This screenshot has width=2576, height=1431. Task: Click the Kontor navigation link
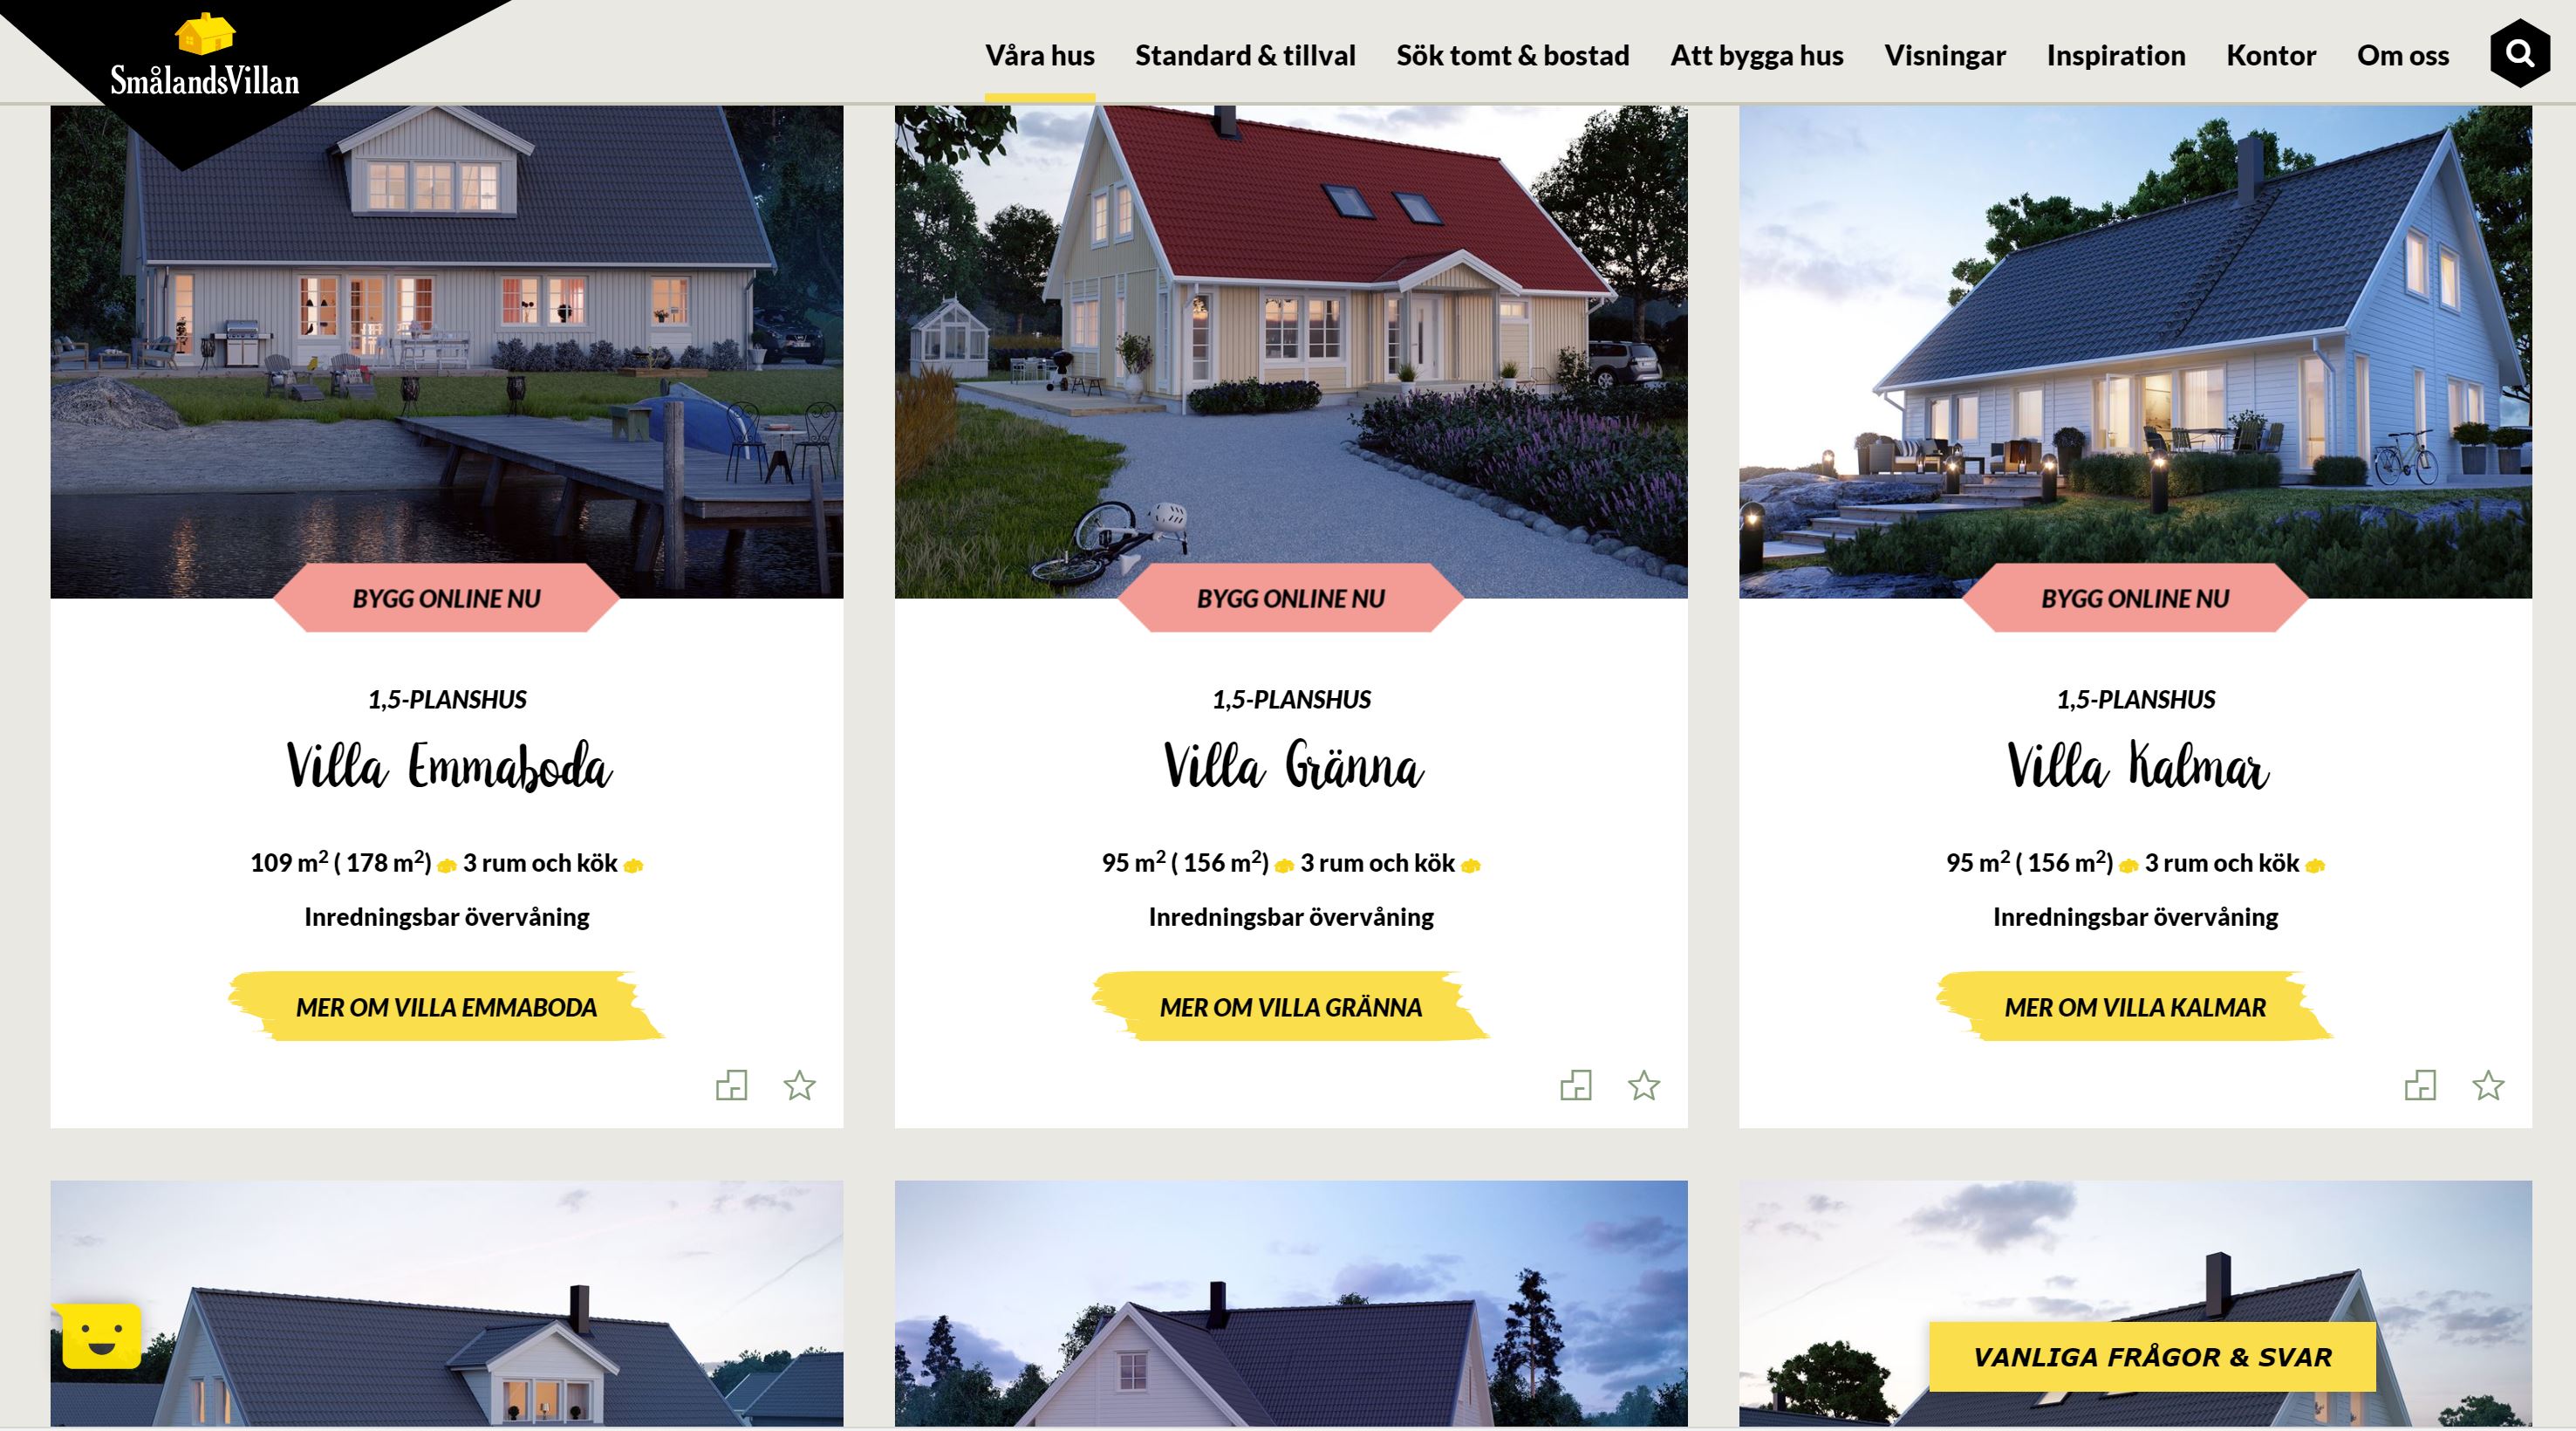[x=2270, y=55]
